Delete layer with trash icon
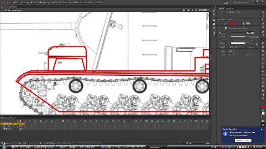 pyautogui.click(x=8, y=143)
